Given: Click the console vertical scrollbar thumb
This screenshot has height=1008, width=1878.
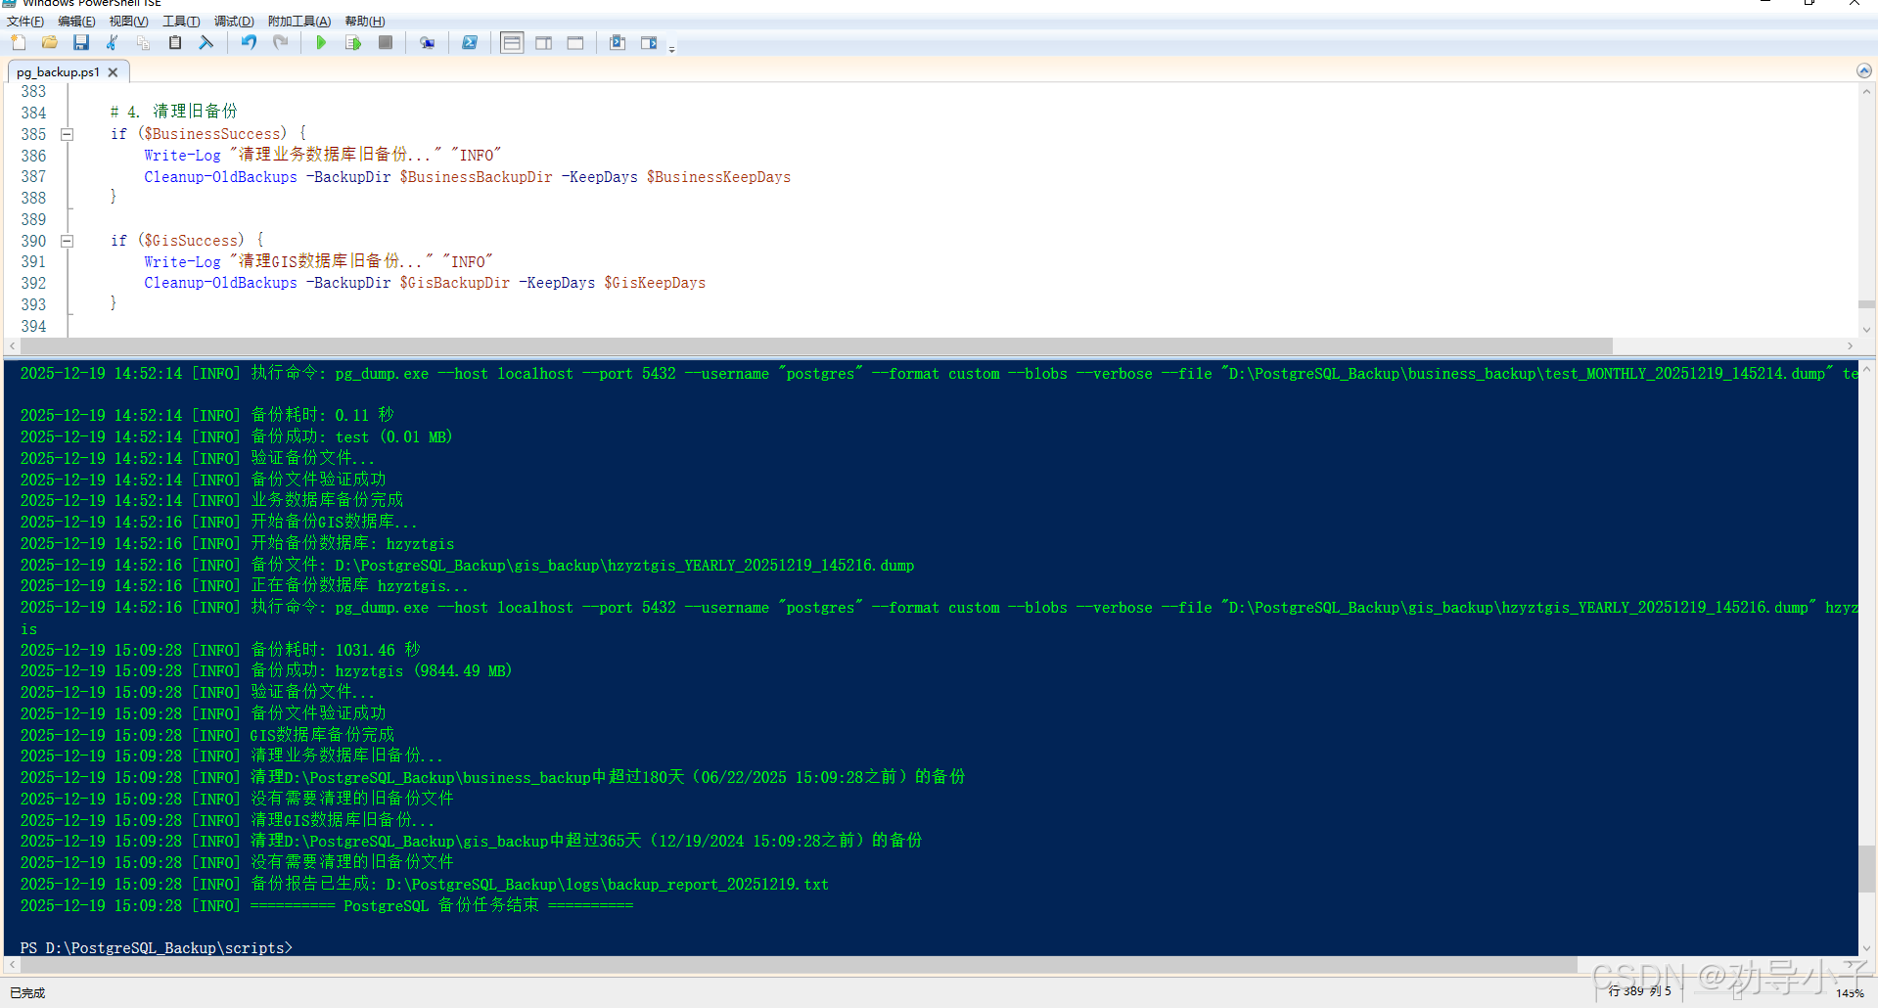Looking at the screenshot, I should [x=1867, y=869].
